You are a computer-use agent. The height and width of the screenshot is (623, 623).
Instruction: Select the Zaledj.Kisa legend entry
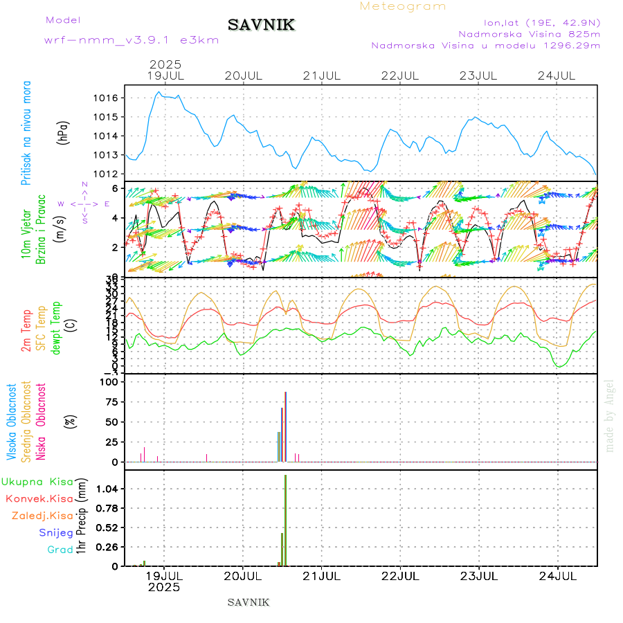pyautogui.click(x=42, y=516)
